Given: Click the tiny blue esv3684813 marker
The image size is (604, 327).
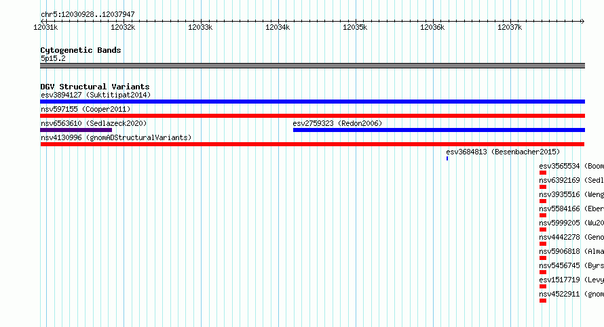Looking at the screenshot, I should tap(447, 158).
